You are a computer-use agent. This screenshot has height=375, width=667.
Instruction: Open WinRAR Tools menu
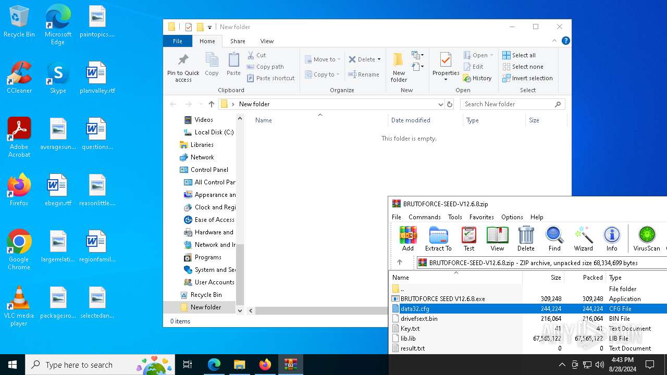pyautogui.click(x=455, y=217)
